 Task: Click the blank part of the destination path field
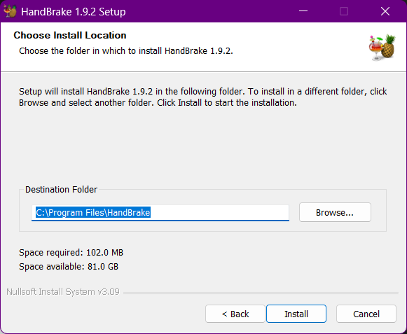point(219,213)
